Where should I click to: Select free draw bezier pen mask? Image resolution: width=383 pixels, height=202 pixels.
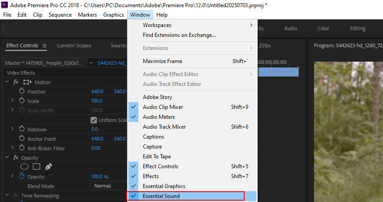48,166
